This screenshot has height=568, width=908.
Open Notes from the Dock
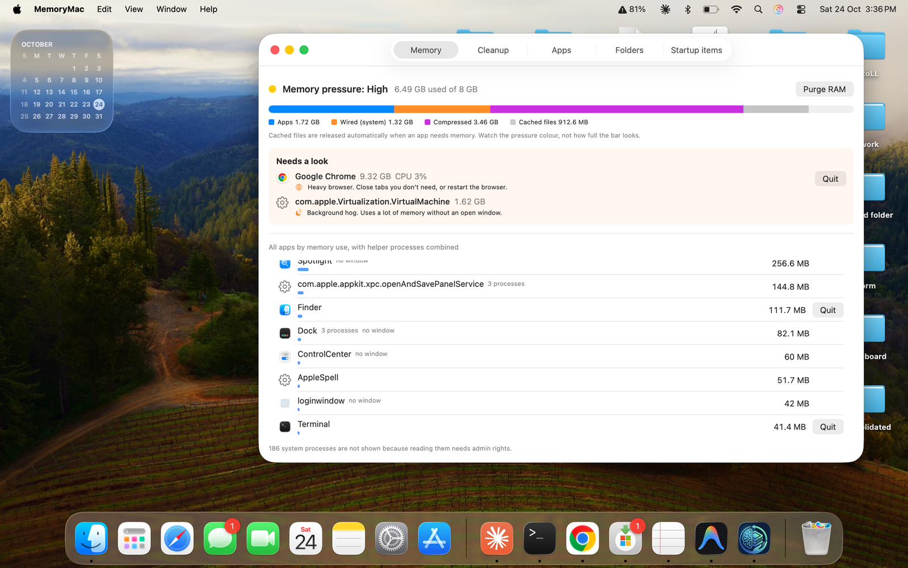(348, 538)
